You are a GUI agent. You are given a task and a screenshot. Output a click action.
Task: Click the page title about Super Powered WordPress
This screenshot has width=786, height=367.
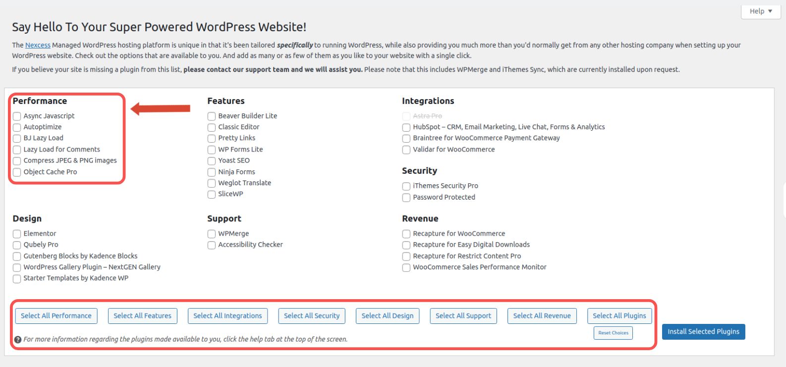click(x=159, y=27)
